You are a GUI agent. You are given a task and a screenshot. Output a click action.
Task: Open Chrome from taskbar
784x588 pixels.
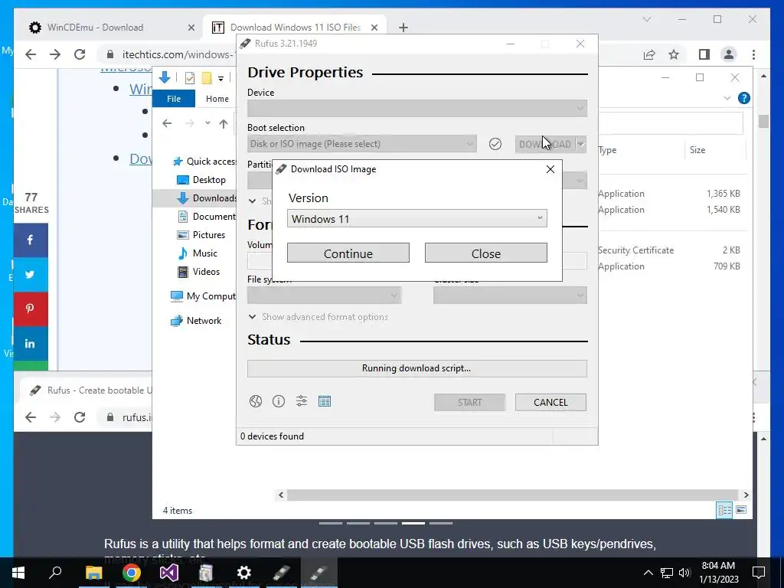(132, 573)
